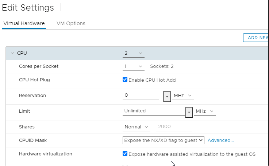
Task: Click the Limit Unlimited field
Action: [x=154, y=111]
